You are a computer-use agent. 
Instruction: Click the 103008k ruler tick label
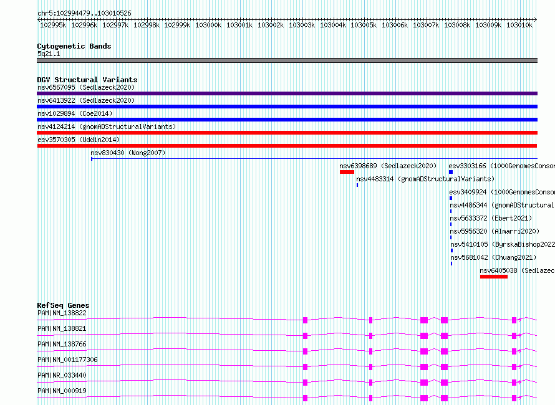(x=457, y=25)
